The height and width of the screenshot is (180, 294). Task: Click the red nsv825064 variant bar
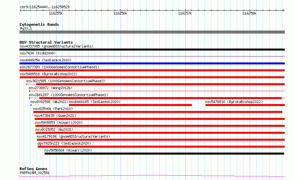(x=158, y=112)
